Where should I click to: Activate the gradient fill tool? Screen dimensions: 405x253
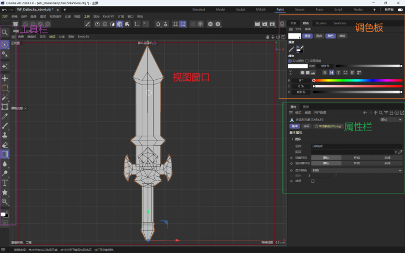tap(5, 154)
